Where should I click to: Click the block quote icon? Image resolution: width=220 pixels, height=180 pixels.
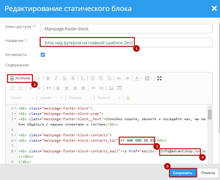[x=48, y=88]
